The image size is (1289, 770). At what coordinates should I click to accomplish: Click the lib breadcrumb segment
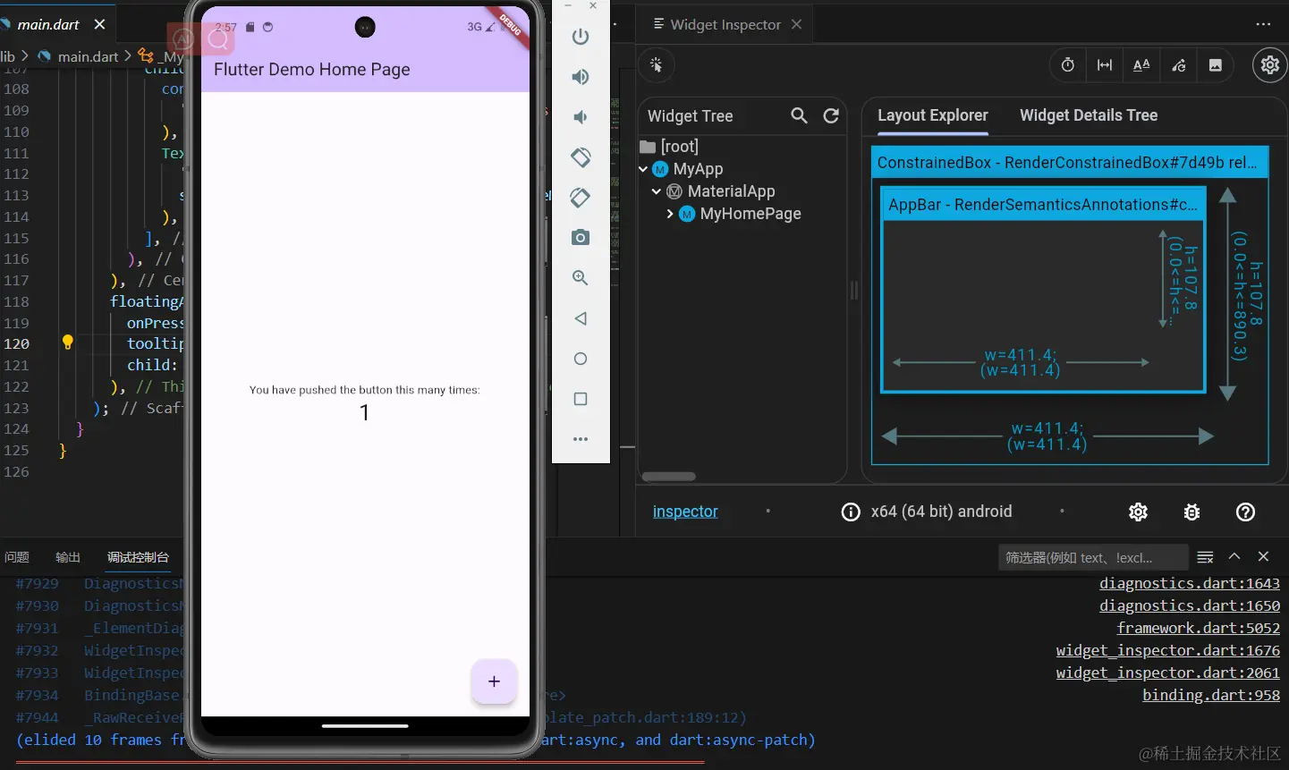pos(8,56)
